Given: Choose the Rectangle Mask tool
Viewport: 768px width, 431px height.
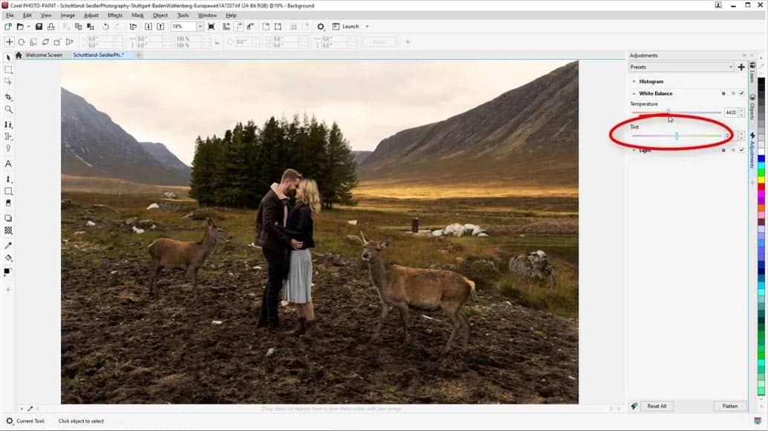Looking at the screenshot, I should 9,70.
